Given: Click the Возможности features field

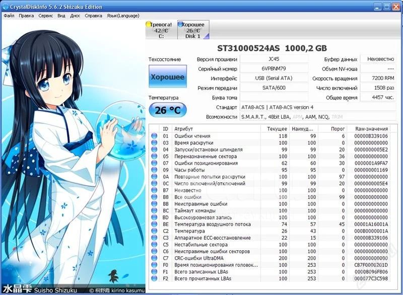Looking at the screenshot, I should [318, 117].
